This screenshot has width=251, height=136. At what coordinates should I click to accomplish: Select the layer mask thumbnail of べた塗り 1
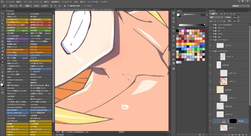click(x=233, y=121)
